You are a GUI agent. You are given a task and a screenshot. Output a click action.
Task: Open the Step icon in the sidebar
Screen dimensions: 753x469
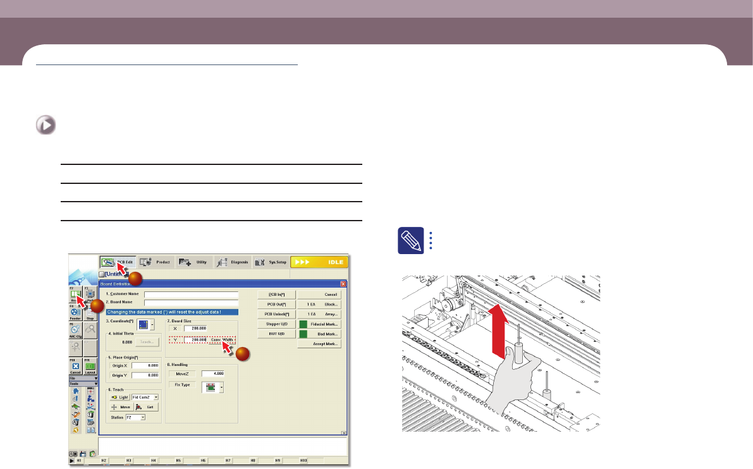(90, 312)
